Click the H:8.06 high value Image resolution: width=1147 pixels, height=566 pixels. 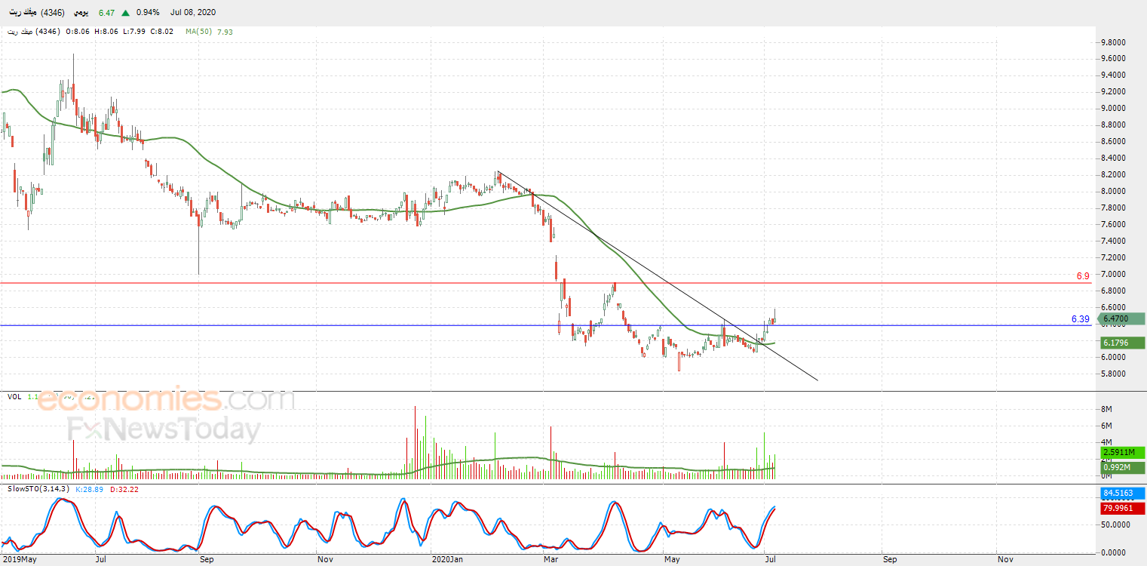tap(106, 32)
